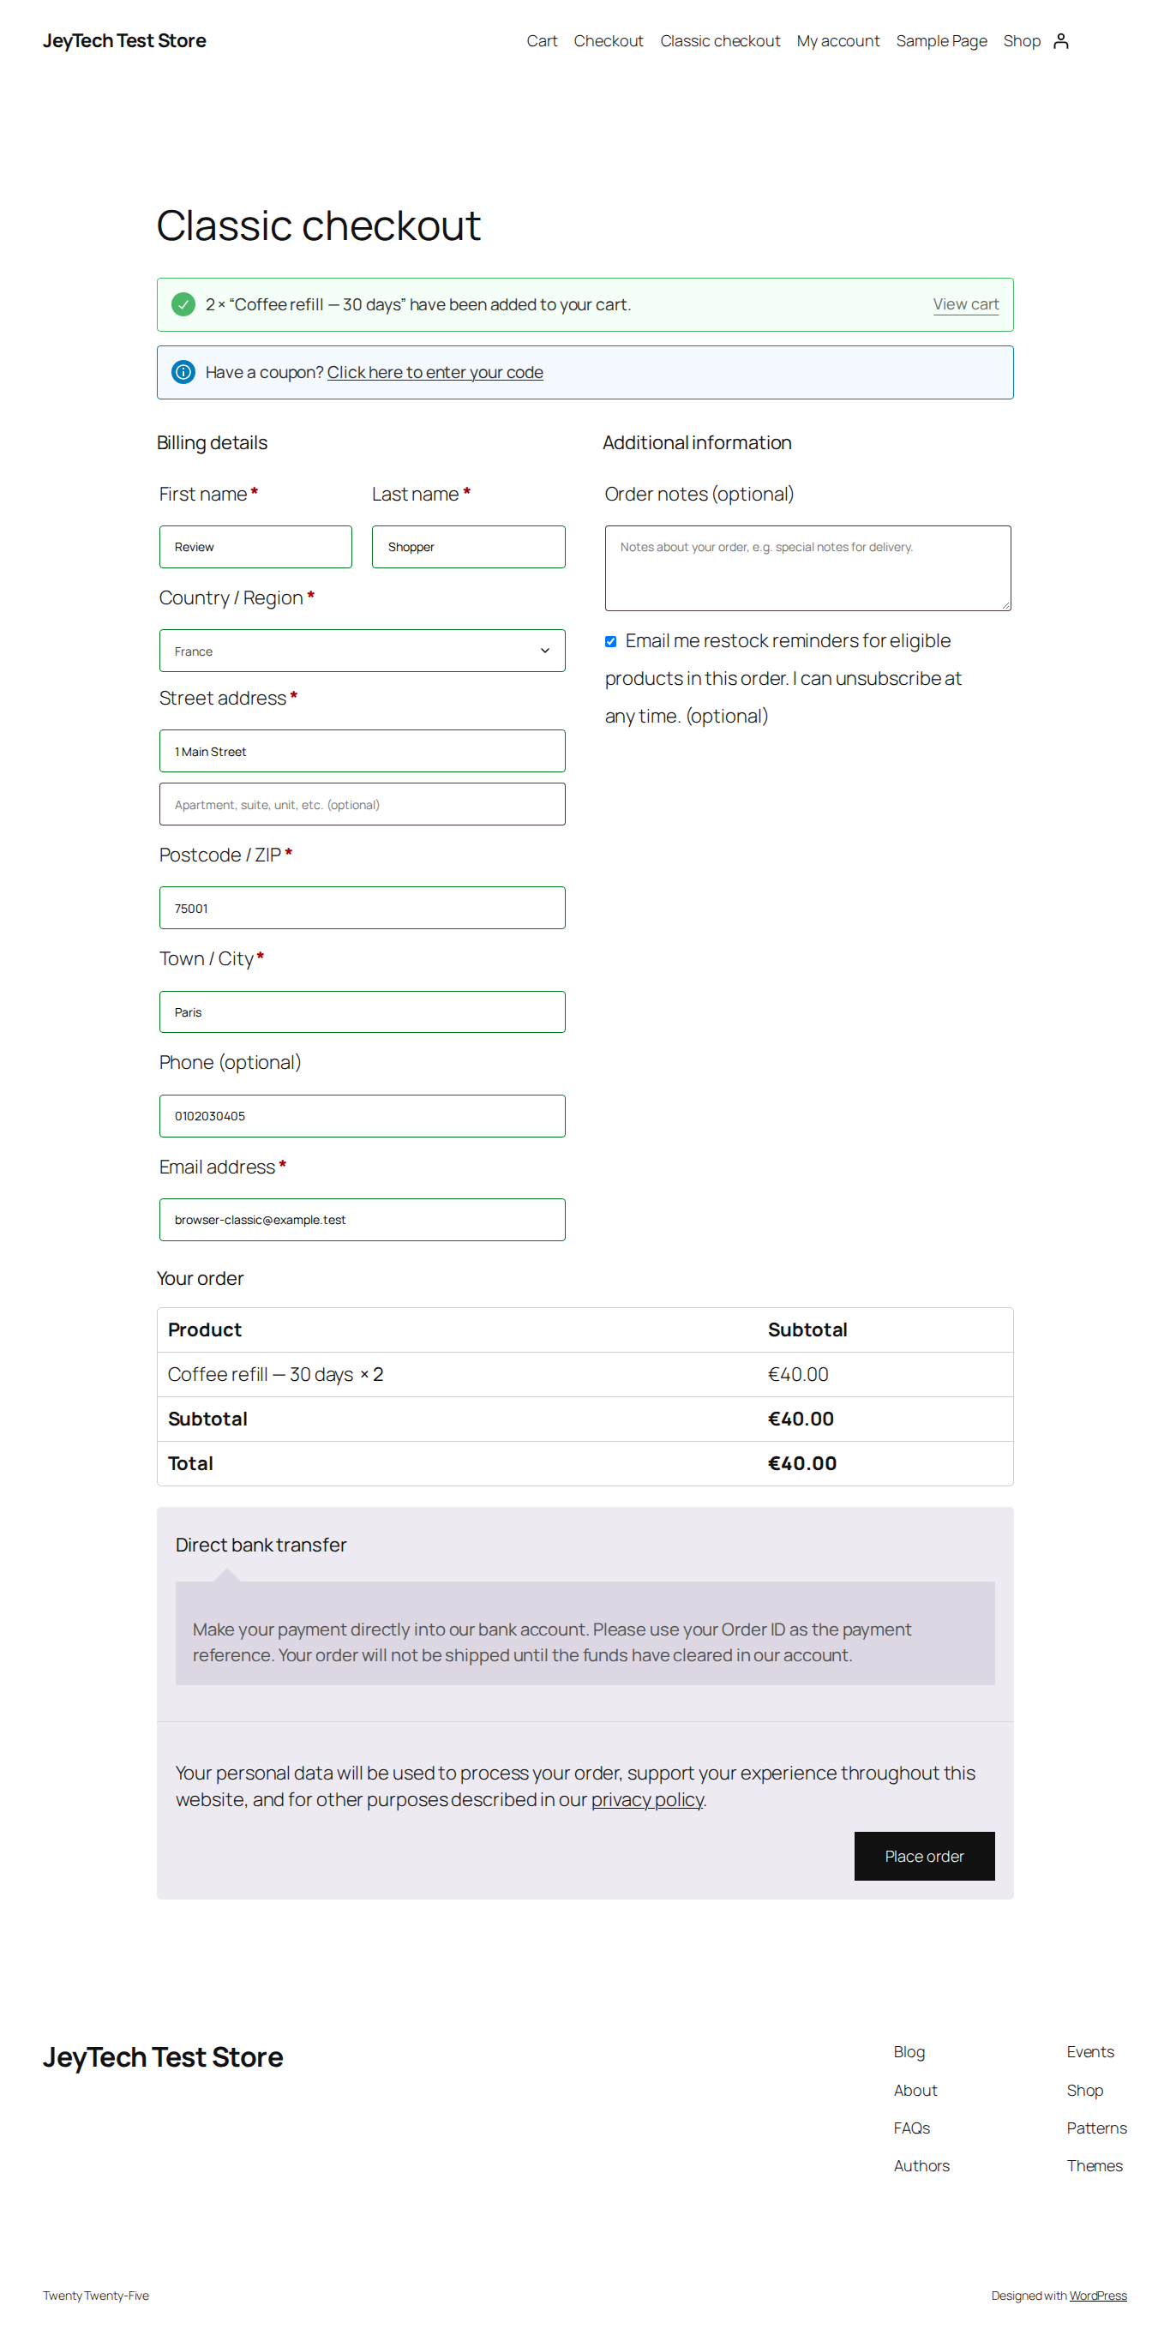Click the Order notes text area

(x=807, y=567)
